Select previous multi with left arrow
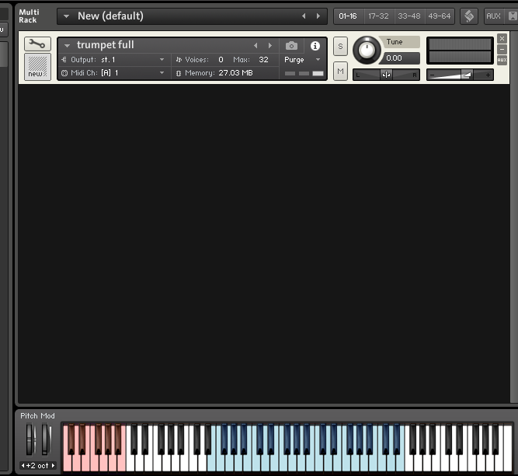The width and height of the screenshot is (518, 476). point(304,16)
